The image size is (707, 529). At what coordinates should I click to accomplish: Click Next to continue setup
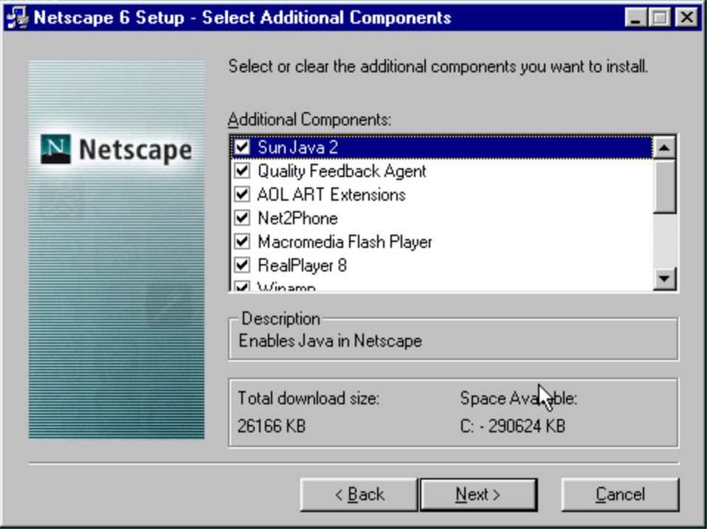click(x=478, y=495)
